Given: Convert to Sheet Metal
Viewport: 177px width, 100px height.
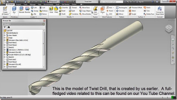Looking at the screenshot, I should [160, 11].
